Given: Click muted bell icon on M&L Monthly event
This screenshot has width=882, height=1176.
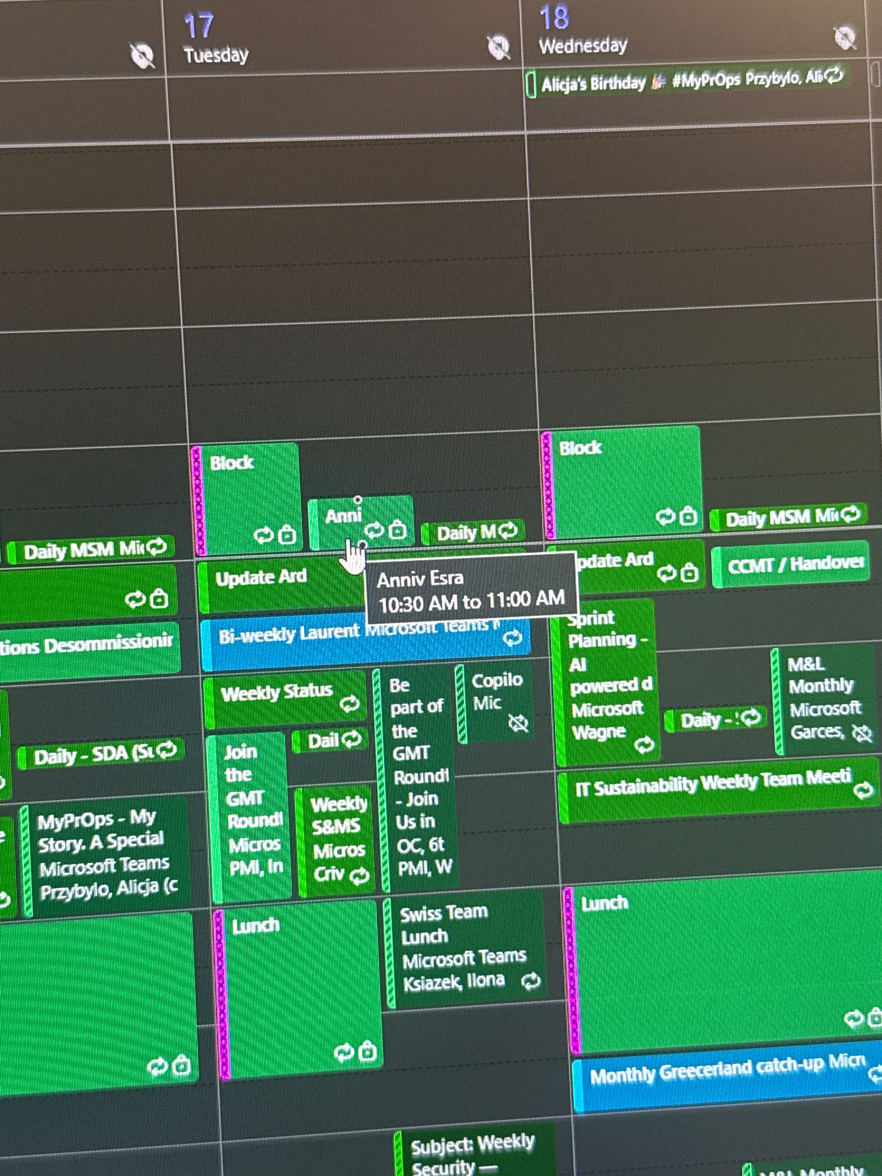Looking at the screenshot, I should click(862, 733).
